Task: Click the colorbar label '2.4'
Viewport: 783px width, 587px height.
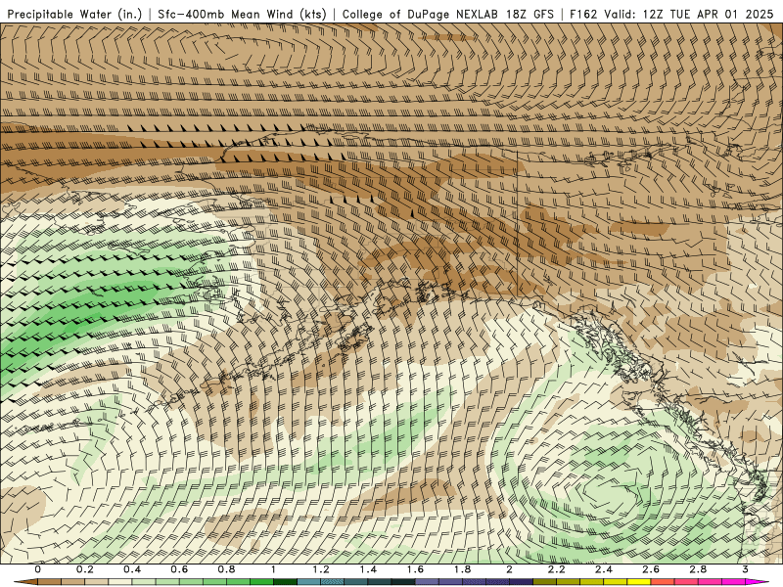Action: coord(604,569)
